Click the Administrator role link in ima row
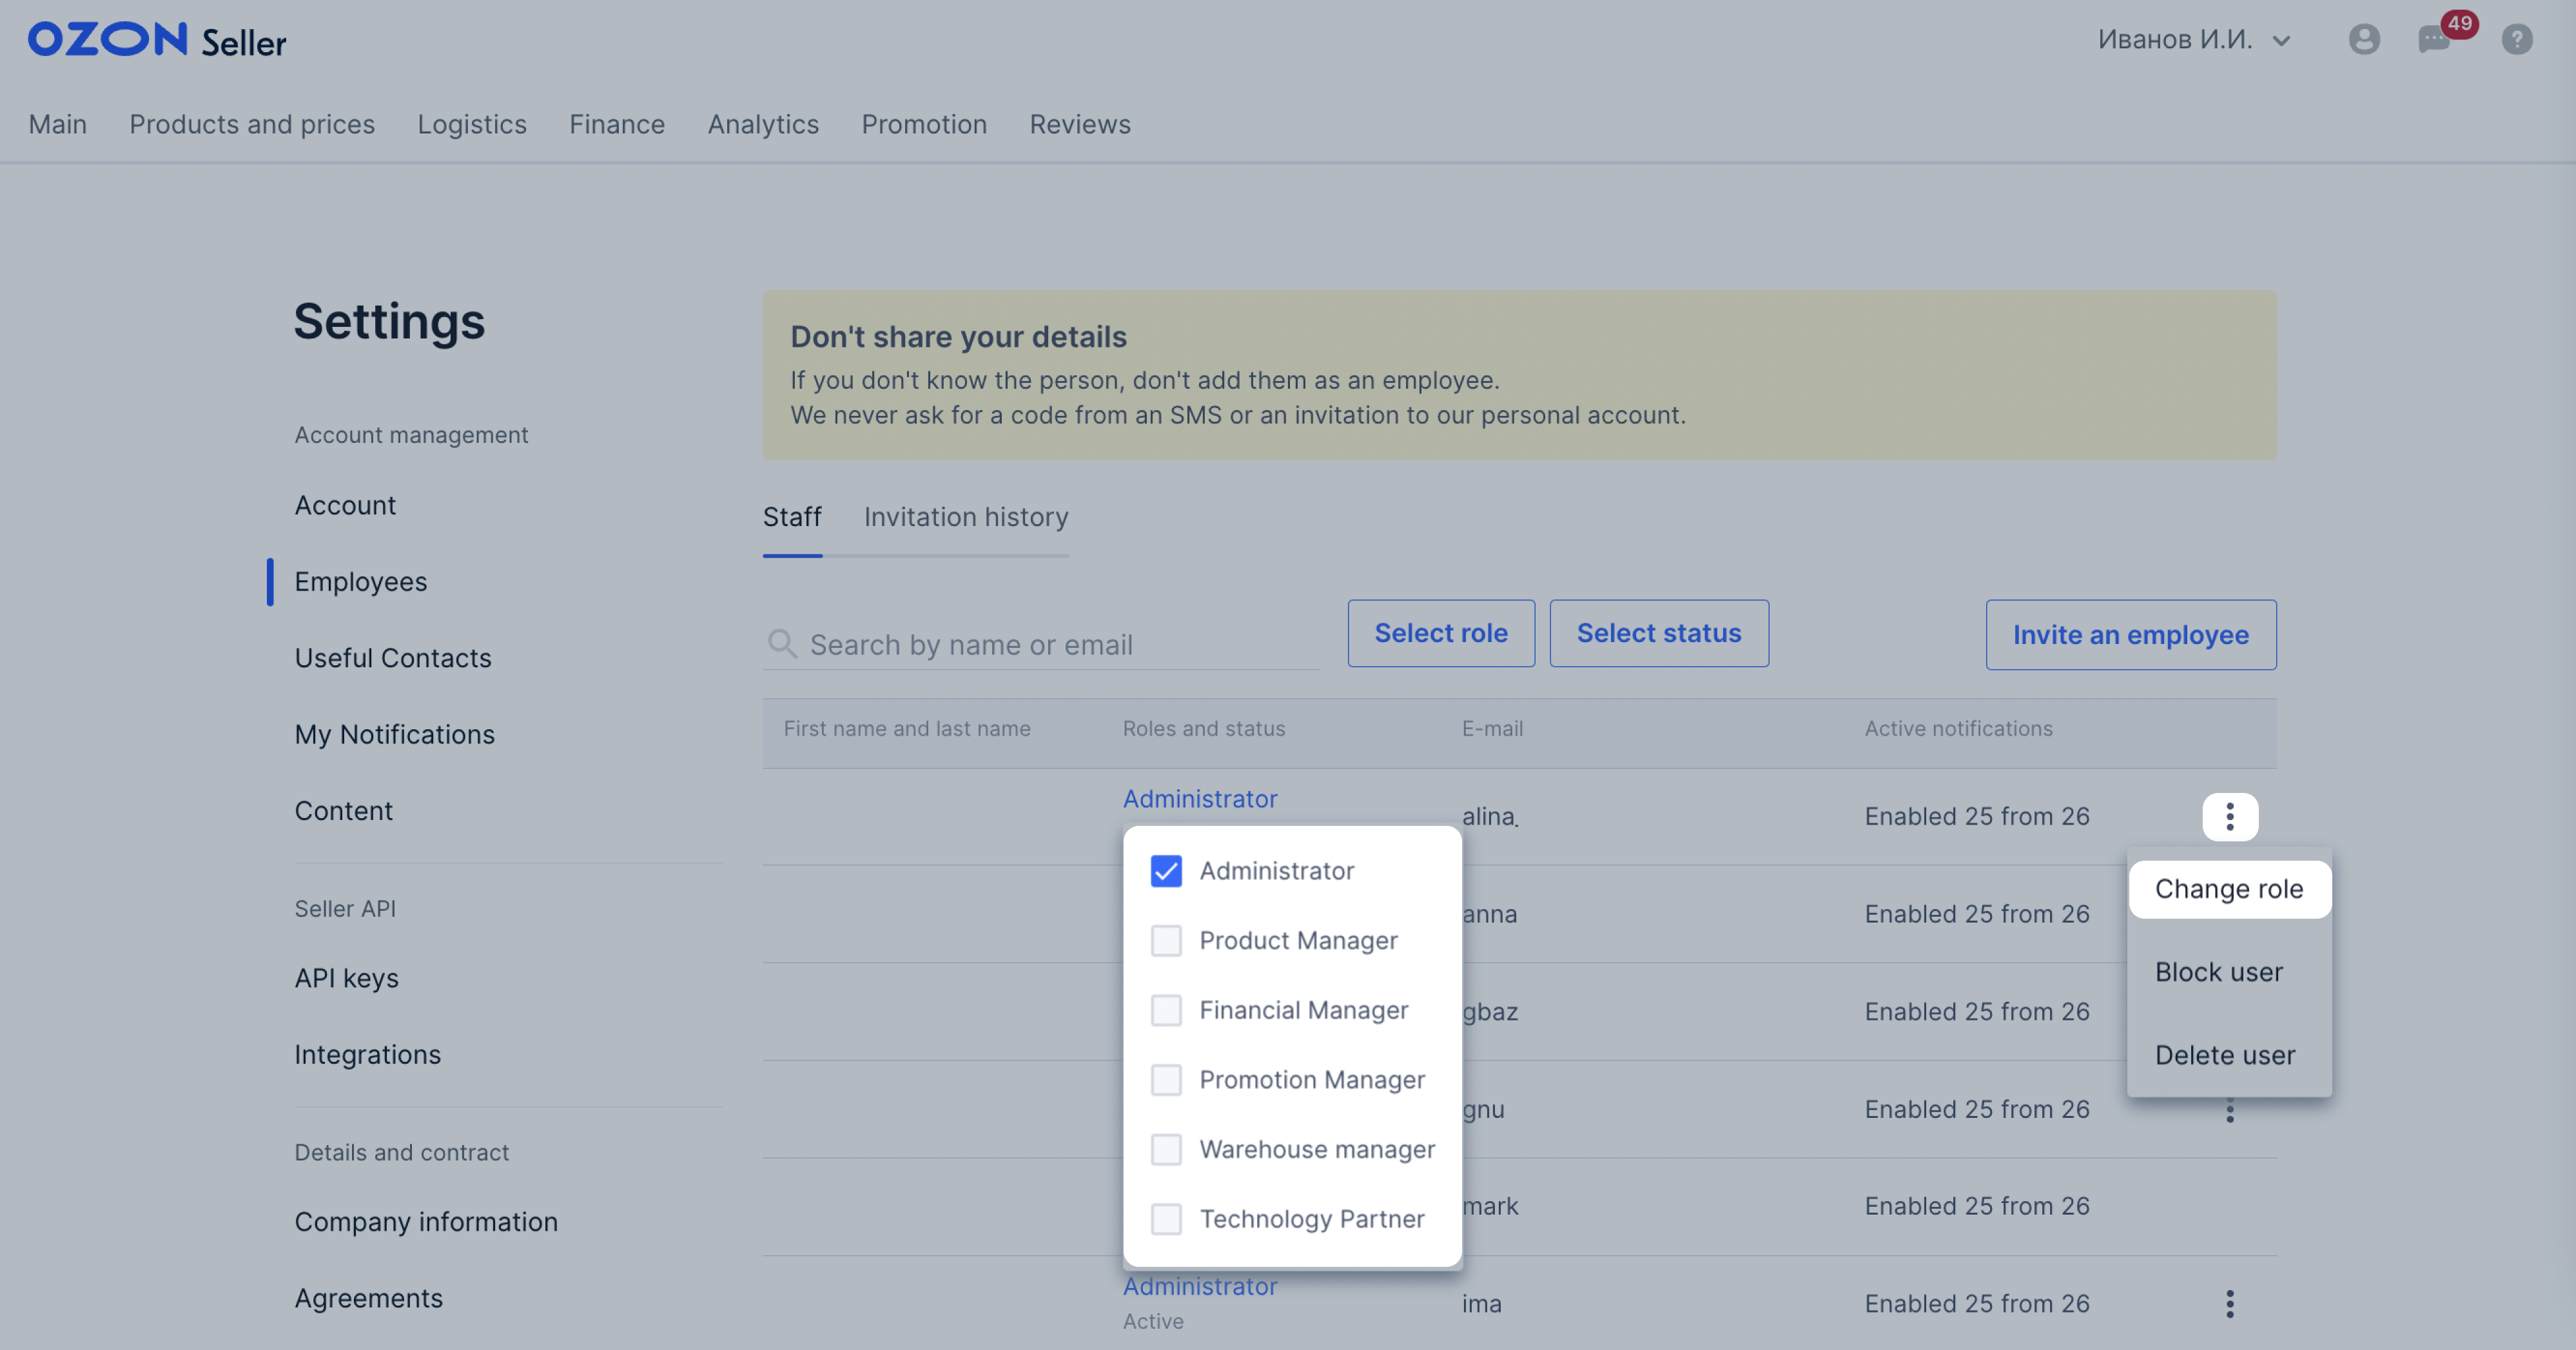 [1200, 1286]
